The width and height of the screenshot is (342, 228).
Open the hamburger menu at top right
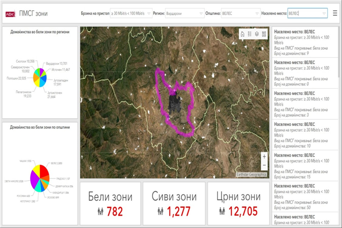coord(335,13)
